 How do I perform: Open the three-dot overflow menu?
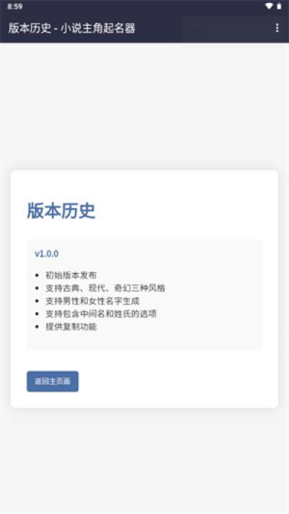(x=277, y=28)
